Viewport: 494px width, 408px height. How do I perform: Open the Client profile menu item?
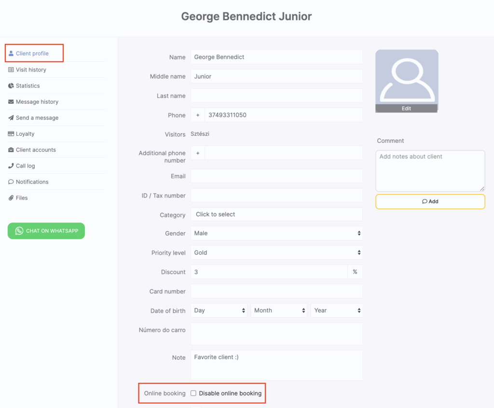point(32,54)
